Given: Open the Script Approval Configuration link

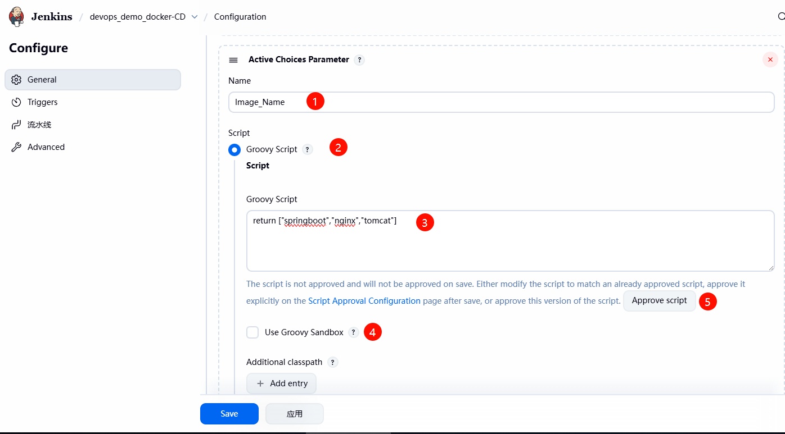Looking at the screenshot, I should 364,301.
